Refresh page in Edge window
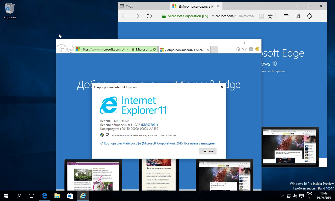 tap(149, 16)
